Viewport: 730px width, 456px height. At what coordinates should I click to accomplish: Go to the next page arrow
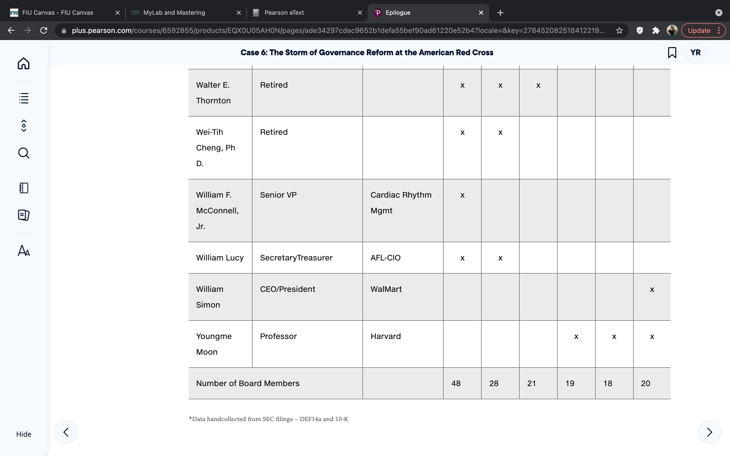pyautogui.click(x=709, y=432)
